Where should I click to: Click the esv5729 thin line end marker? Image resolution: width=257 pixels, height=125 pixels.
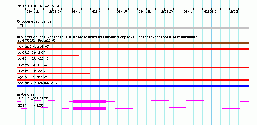pos(100,55)
